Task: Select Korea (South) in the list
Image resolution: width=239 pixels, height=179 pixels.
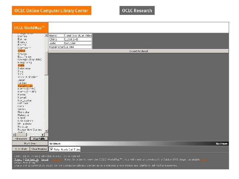Action: 27,91
